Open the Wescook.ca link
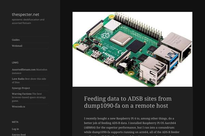Viewport: 205px width, 136px height. [x=18, y=106]
